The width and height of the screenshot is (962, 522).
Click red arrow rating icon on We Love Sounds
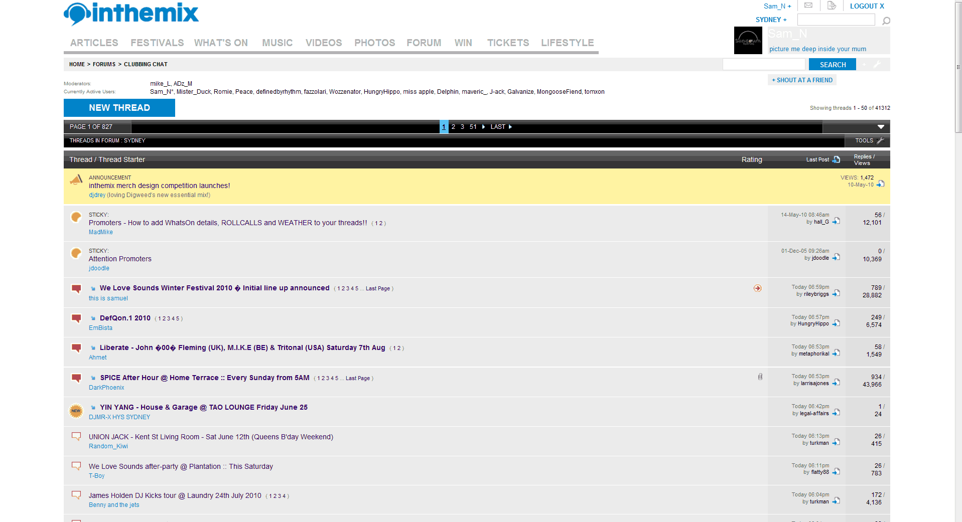tap(758, 288)
